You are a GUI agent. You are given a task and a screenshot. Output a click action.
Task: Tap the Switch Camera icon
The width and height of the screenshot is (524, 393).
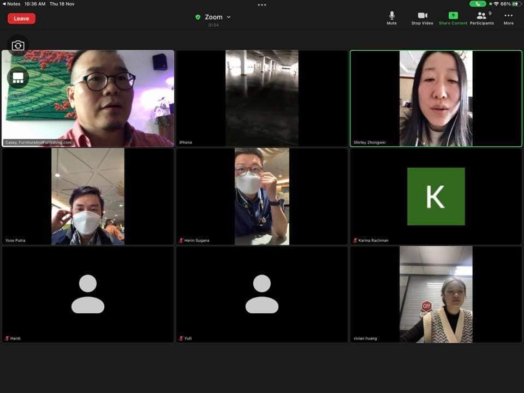point(18,46)
